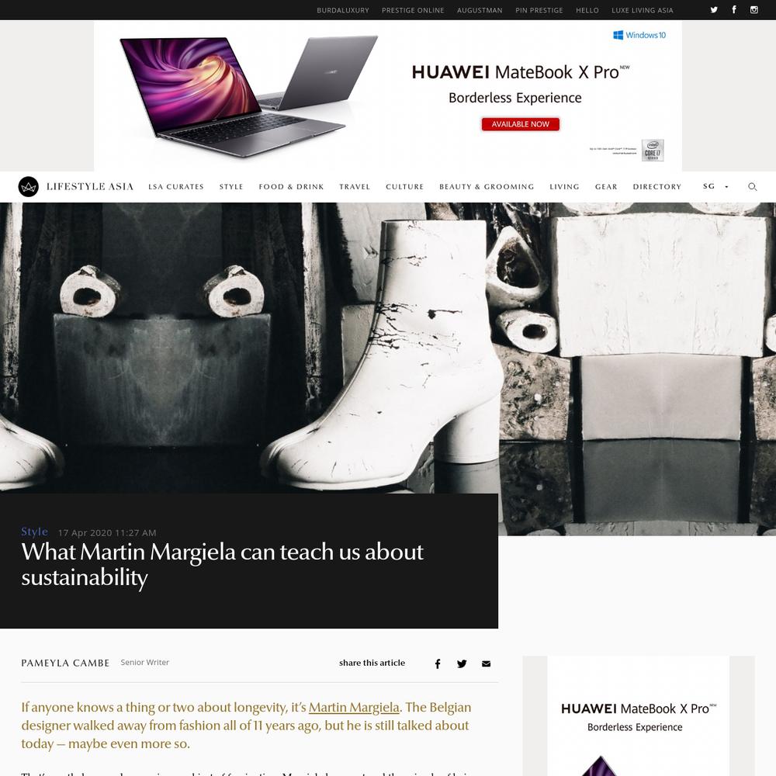The image size is (776, 776).
Task: Expand the SG region dropdown
Action: point(715,186)
